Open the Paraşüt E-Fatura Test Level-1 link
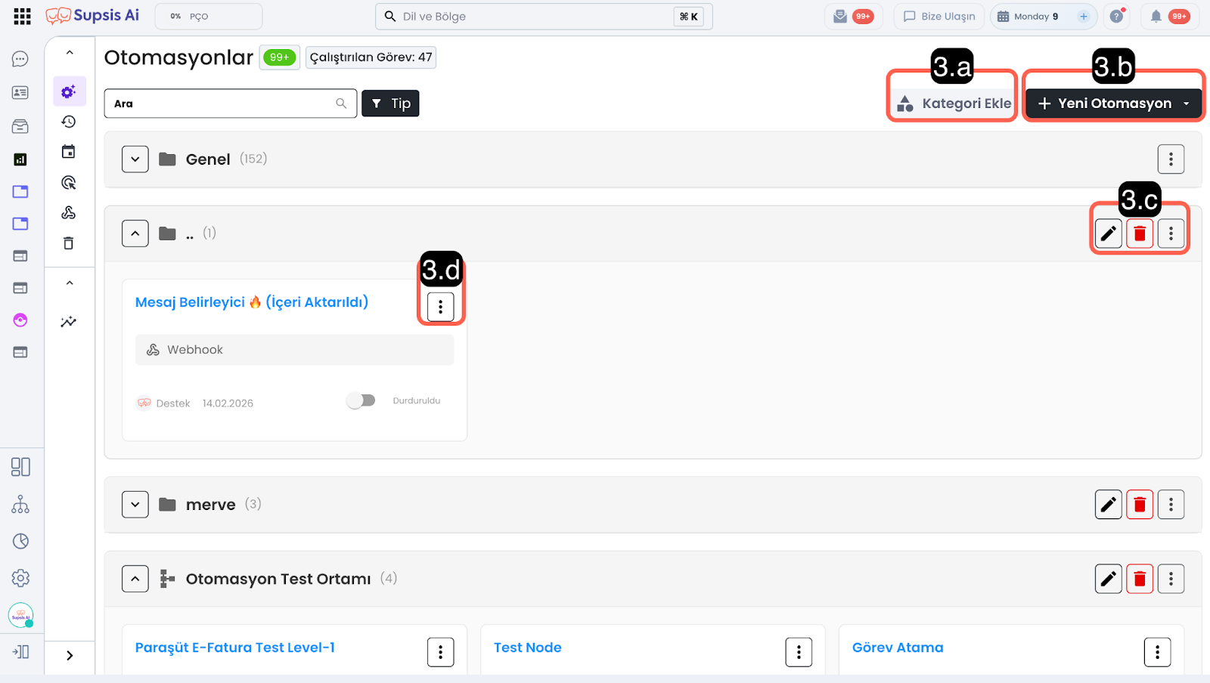The image size is (1210, 683). [234, 647]
